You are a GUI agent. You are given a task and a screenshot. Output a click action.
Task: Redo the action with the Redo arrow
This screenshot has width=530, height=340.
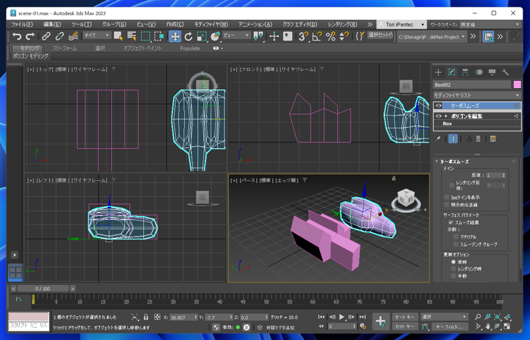click(30, 36)
